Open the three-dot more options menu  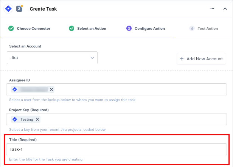coord(212,9)
